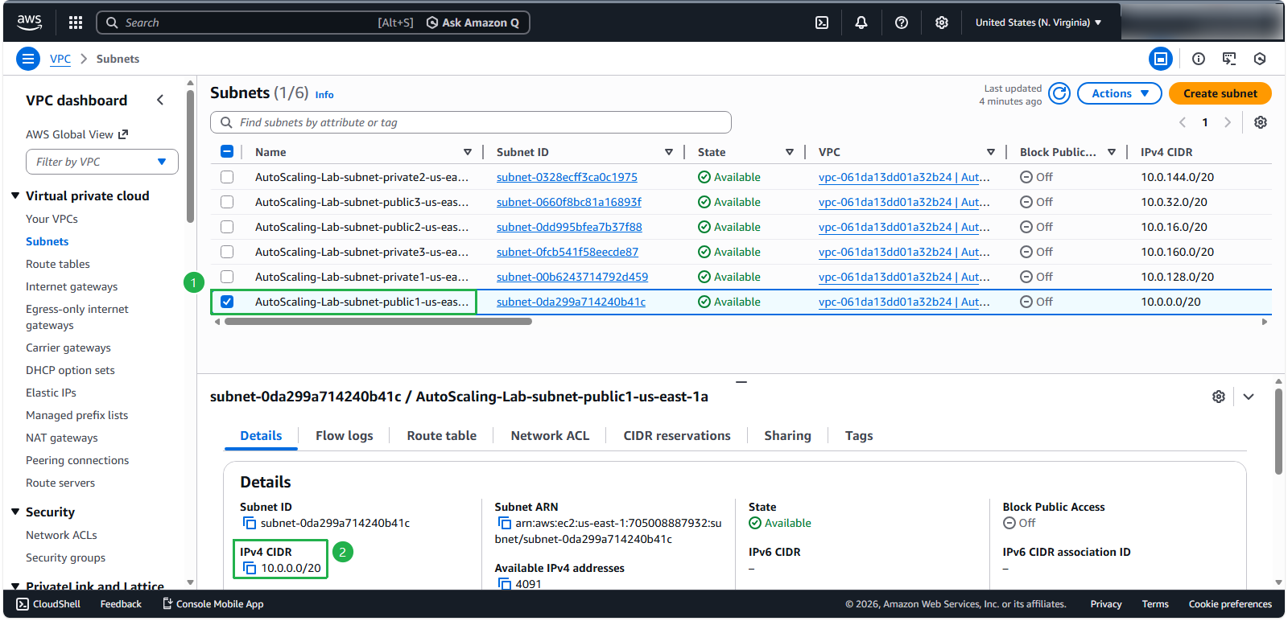The width and height of the screenshot is (1288, 621).
Task: Click the Create subnet button
Action: click(x=1220, y=93)
